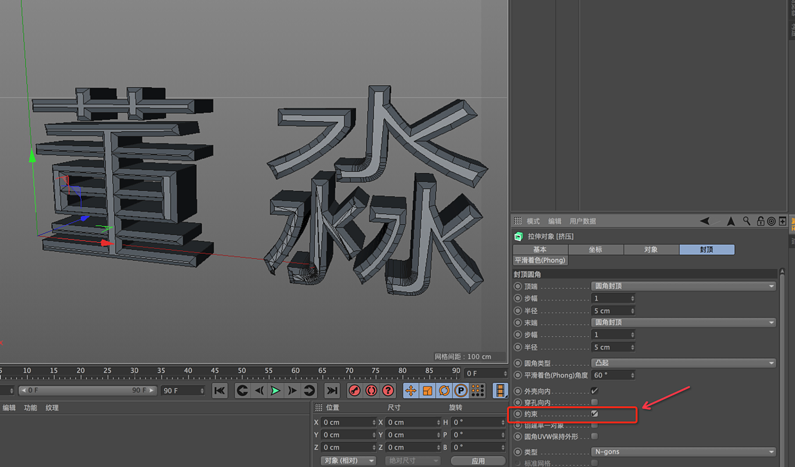Open 类型 dropdown showing N-gons
The image size is (795, 467).
[683, 452]
